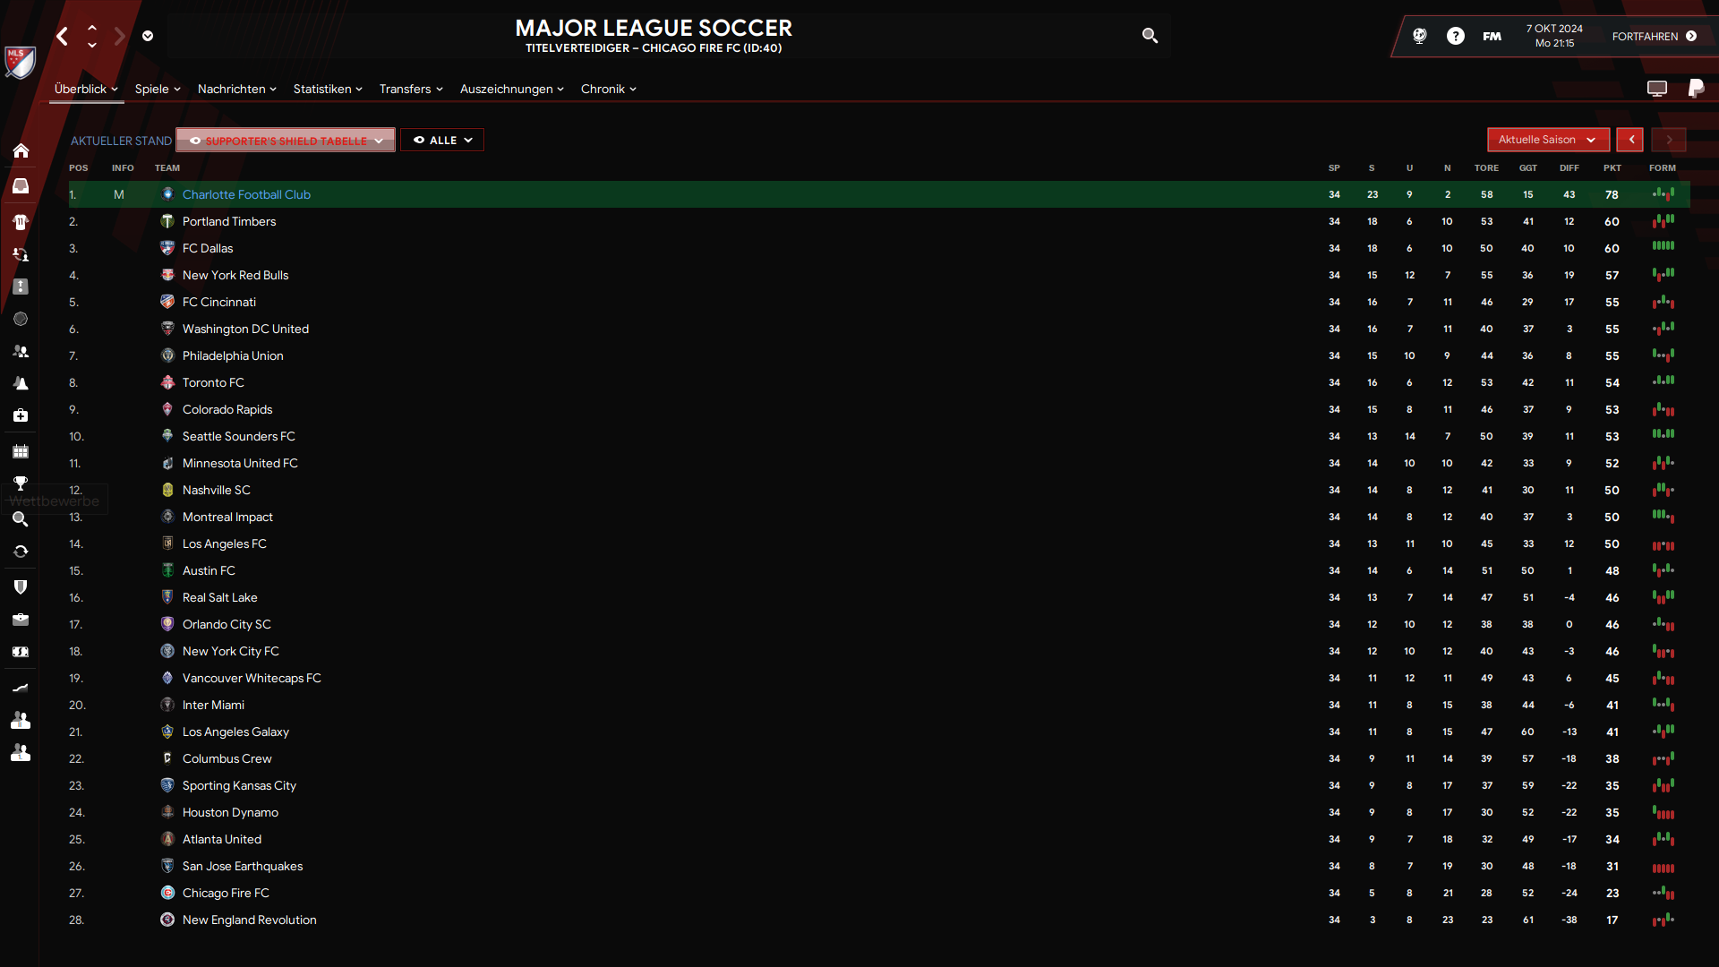Click the MLS league logo
Screen dimensions: 1719x967
point(20,62)
